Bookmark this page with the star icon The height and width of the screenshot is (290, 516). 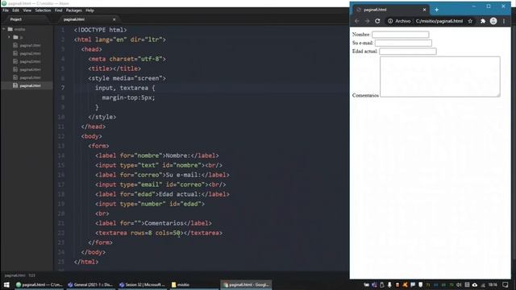[470, 21]
